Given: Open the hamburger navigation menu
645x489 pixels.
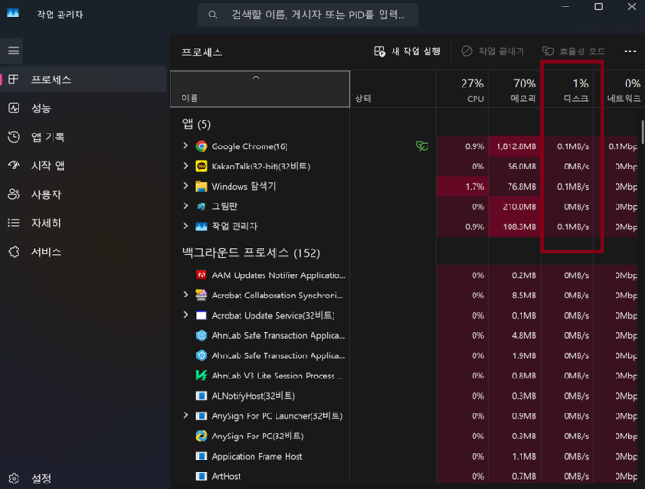Looking at the screenshot, I should point(14,51).
